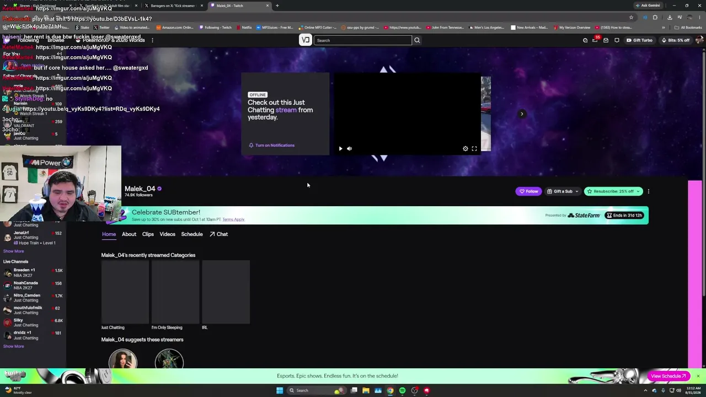Open the Silky live channel
The height and width of the screenshot is (397, 706).
tap(33, 323)
